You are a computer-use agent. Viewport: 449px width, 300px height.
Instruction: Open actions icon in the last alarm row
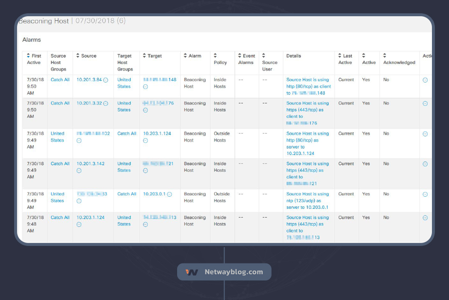[425, 218]
